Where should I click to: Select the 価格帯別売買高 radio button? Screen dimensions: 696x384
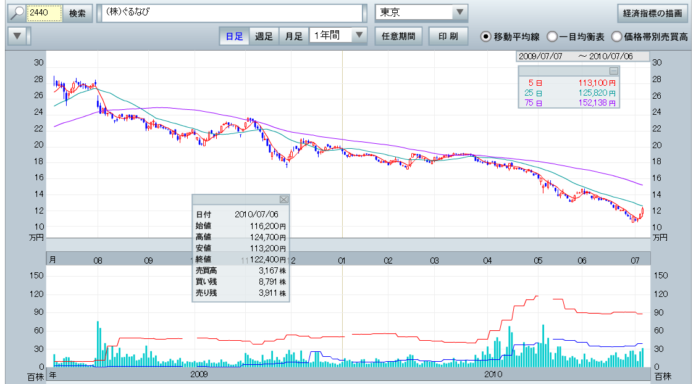[x=616, y=36]
